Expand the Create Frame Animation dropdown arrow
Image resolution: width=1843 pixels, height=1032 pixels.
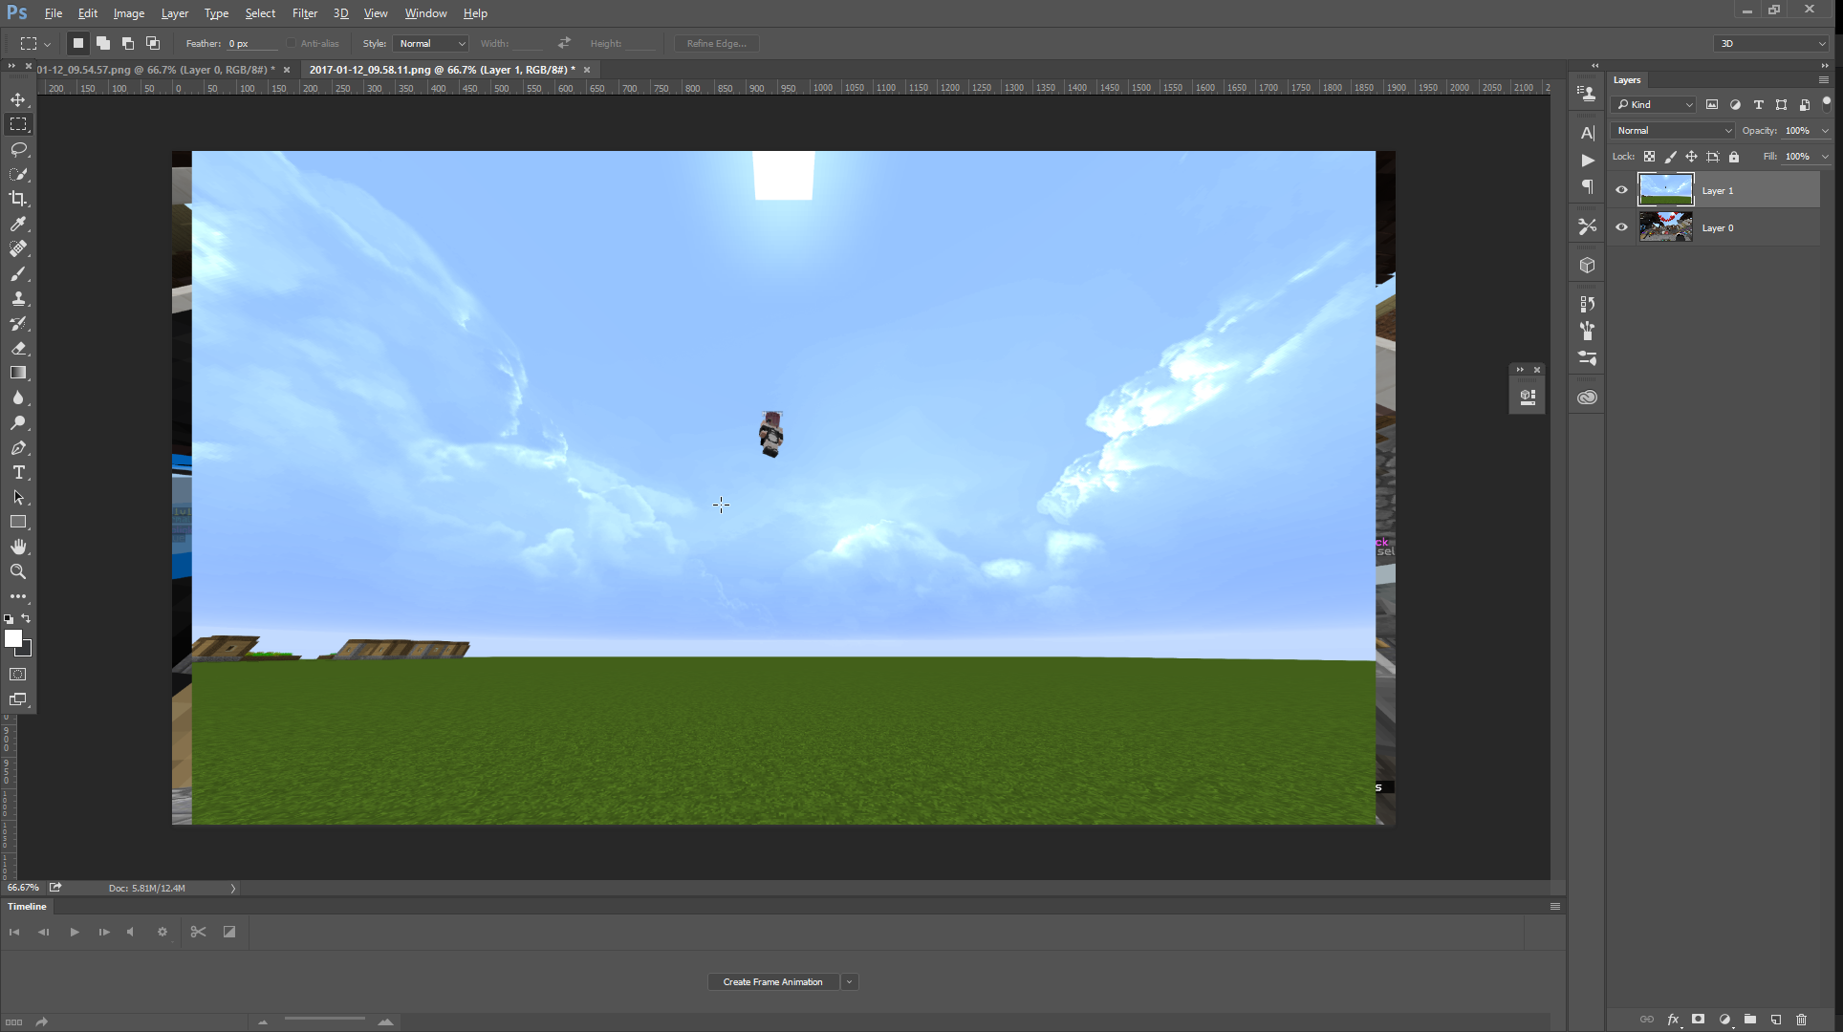(849, 982)
